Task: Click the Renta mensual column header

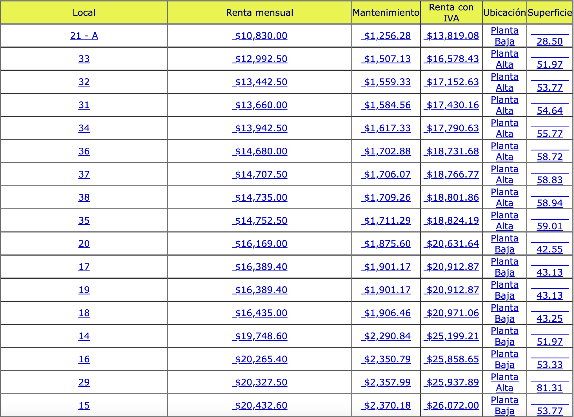Action: [260, 13]
